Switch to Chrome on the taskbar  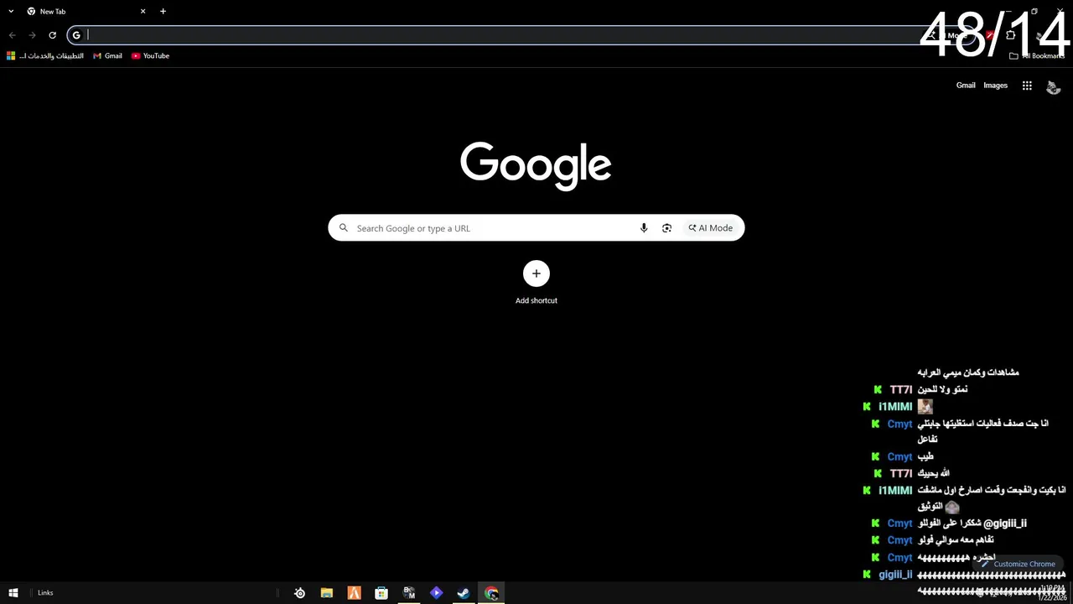[491, 593]
